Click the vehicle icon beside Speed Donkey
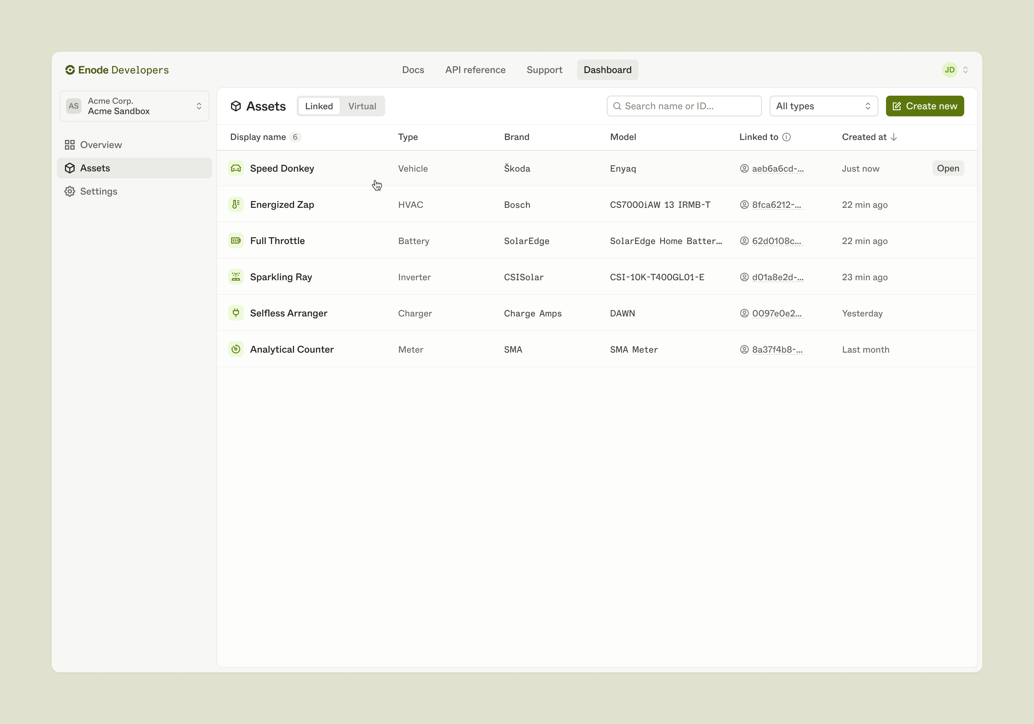The height and width of the screenshot is (724, 1034). pos(236,168)
